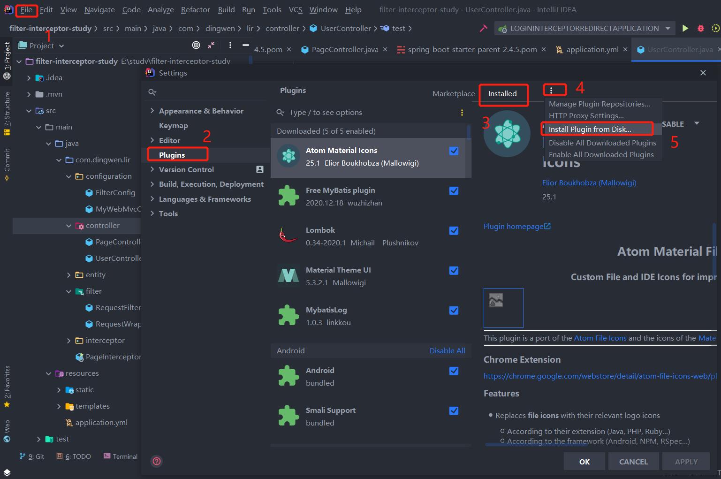Image resolution: width=721 pixels, height=479 pixels.
Task: Expand Languages & Frameworks settings
Action: [152, 199]
